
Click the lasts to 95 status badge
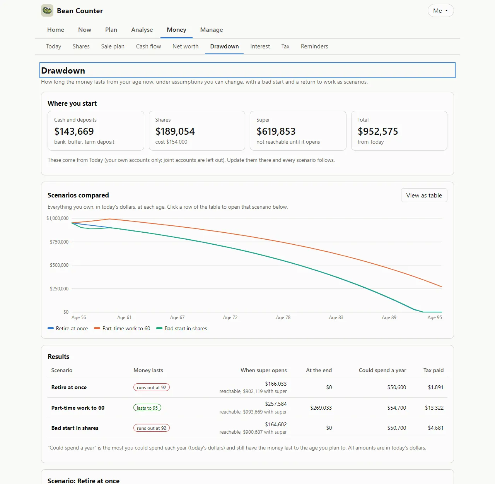pos(147,408)
